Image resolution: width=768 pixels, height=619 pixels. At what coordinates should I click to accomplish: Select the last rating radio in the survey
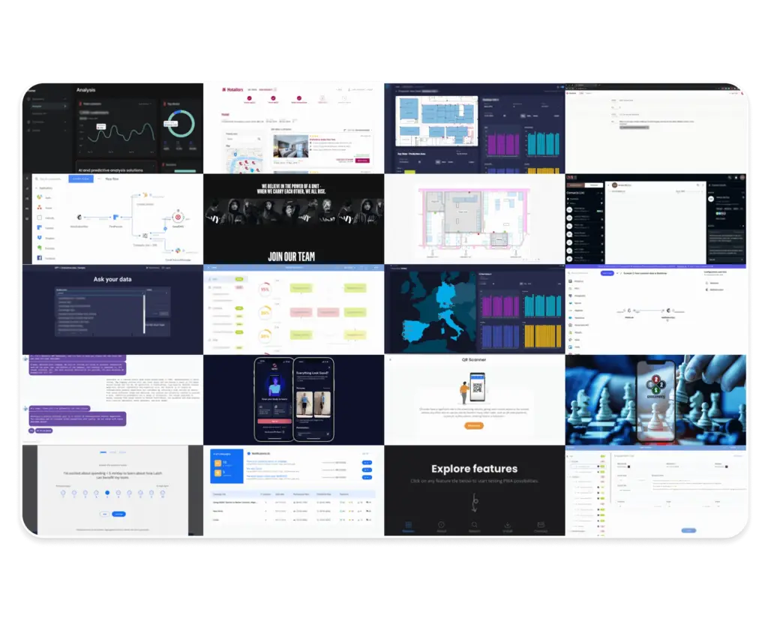tap(162, 493)
